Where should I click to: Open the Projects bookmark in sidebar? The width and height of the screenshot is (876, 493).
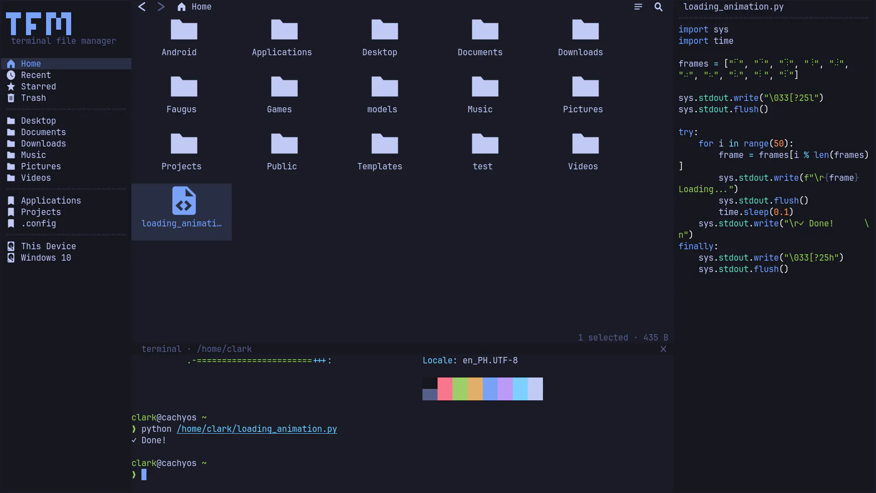(x=66, y=212)
